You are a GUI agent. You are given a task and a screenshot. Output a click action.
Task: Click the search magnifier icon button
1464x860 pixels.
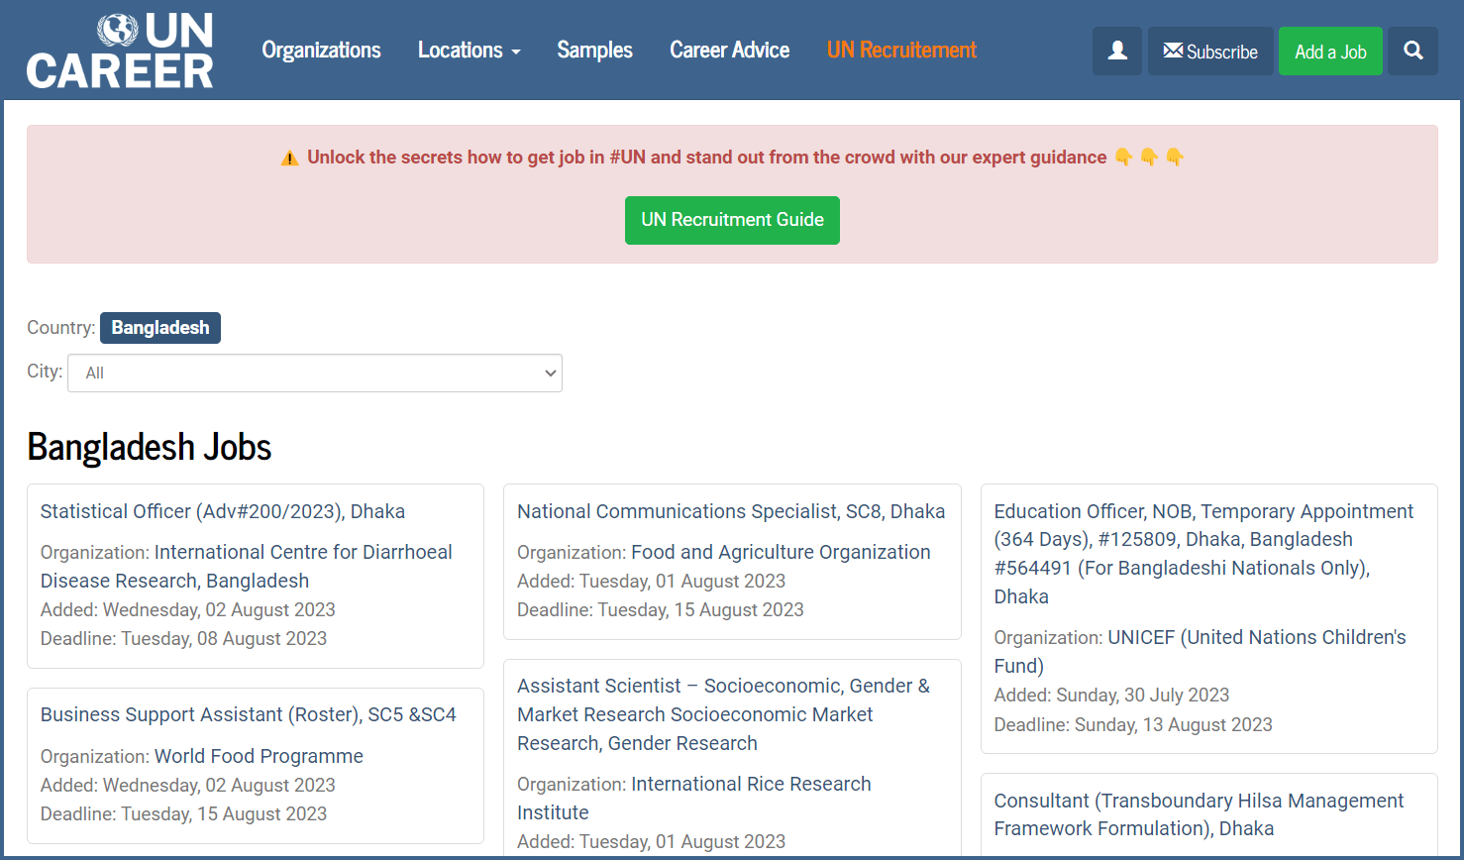coord(1413,51)
